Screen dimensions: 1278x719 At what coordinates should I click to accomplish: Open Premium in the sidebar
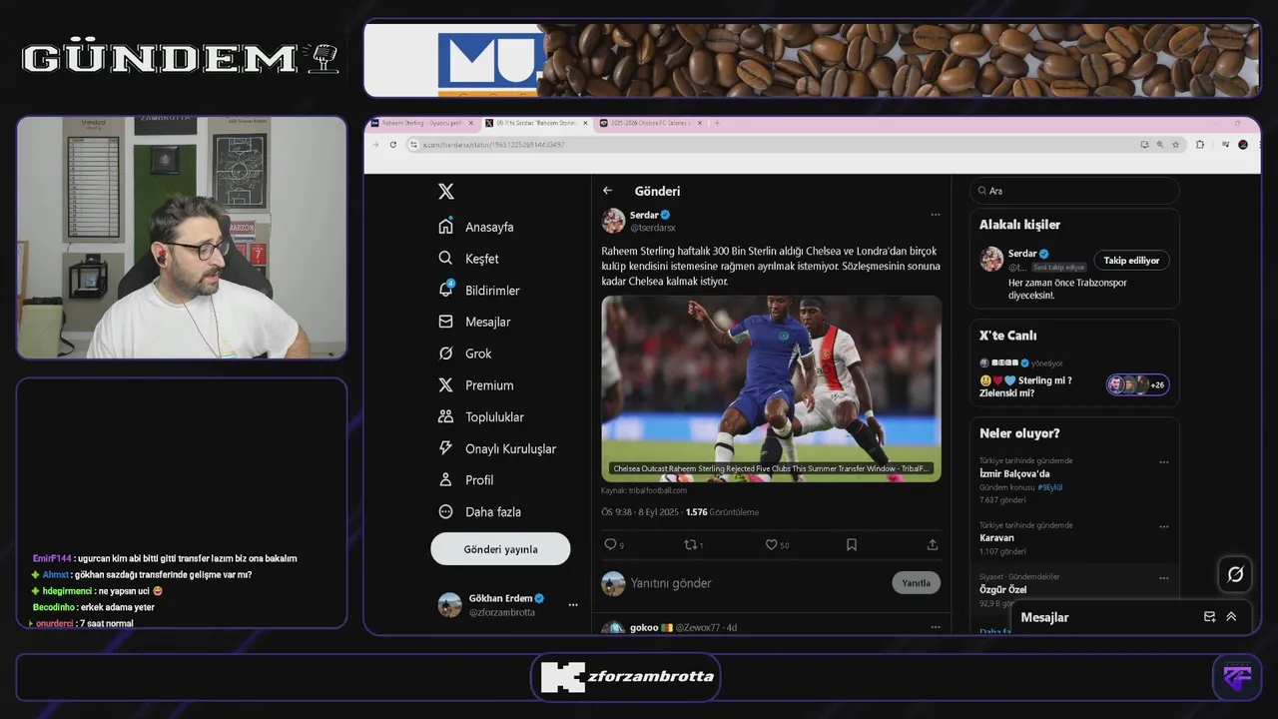[476, 385]
